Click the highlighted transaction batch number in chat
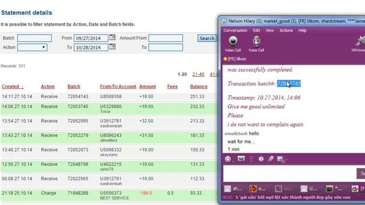This screenshot has width=365, height=205. (289, 84)
